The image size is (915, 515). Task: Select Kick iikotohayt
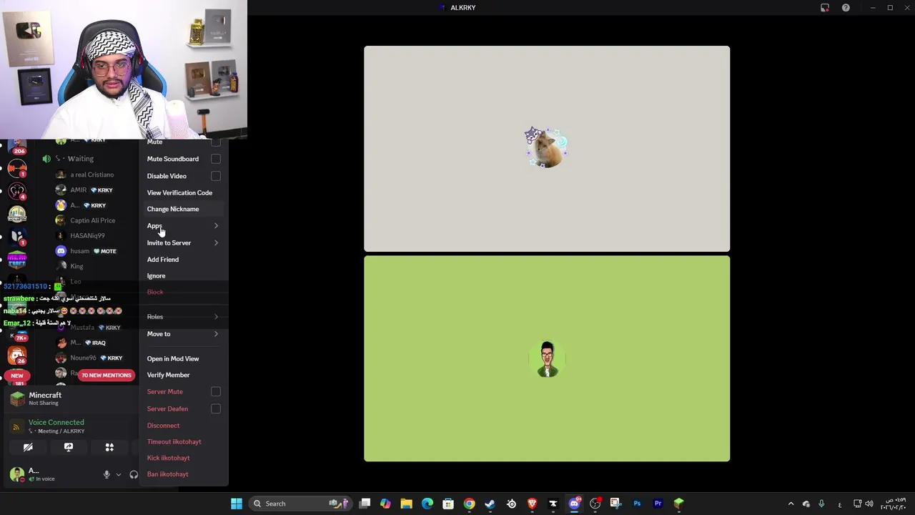pyautogui.click(x=183, y=458)
